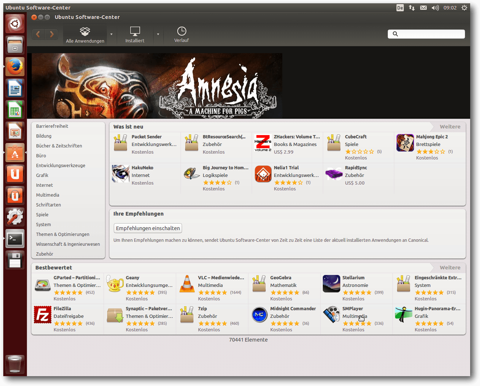Open the Amnesia A Machine for Pigs banner
This screenshot has width=480, height=386.
(157, 86)
